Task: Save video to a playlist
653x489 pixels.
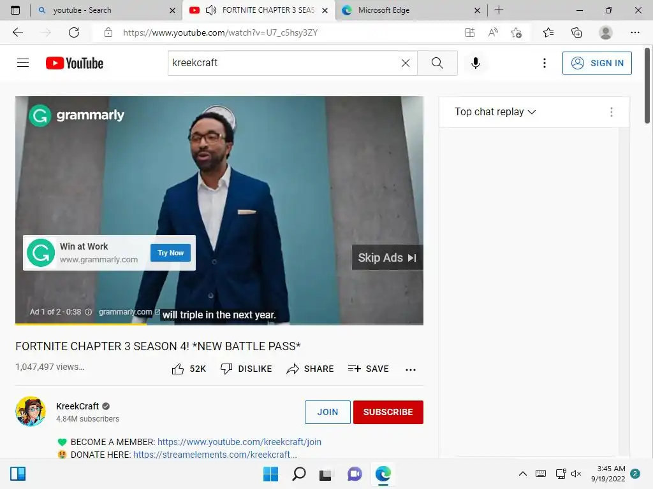Action: tap(369, 369)
